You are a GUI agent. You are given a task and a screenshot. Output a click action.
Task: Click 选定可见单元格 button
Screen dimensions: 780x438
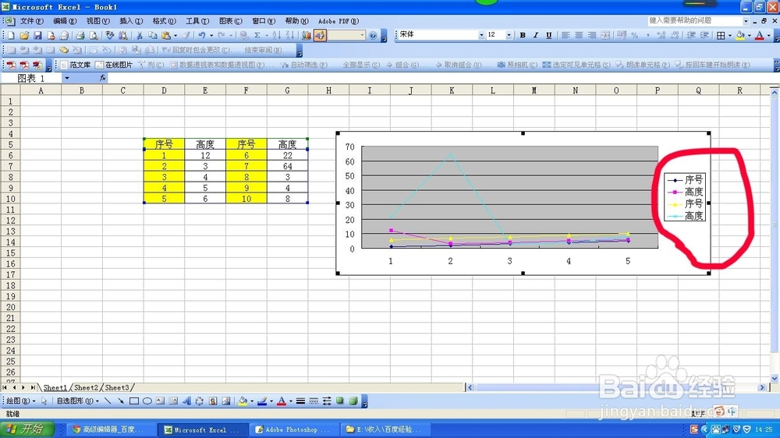coord(576,65)
